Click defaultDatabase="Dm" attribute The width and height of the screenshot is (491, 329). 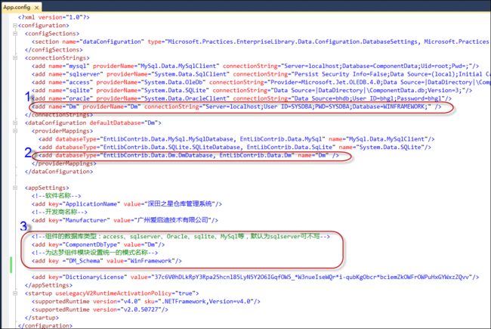pos(123,123)
